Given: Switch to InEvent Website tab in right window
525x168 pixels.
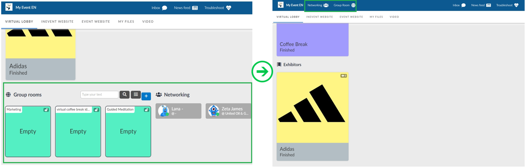Looking at the screenshot, I should (319, 17).
